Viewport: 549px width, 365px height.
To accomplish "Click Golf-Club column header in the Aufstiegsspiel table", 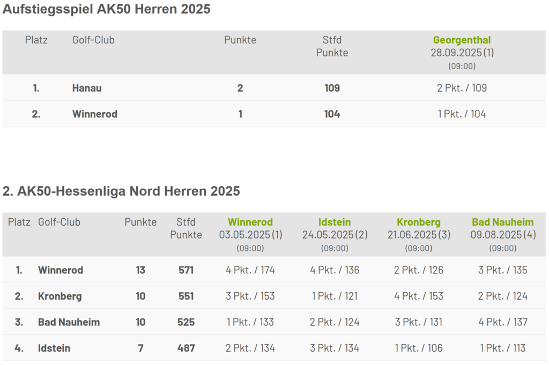I will click(x=93, y=40).
